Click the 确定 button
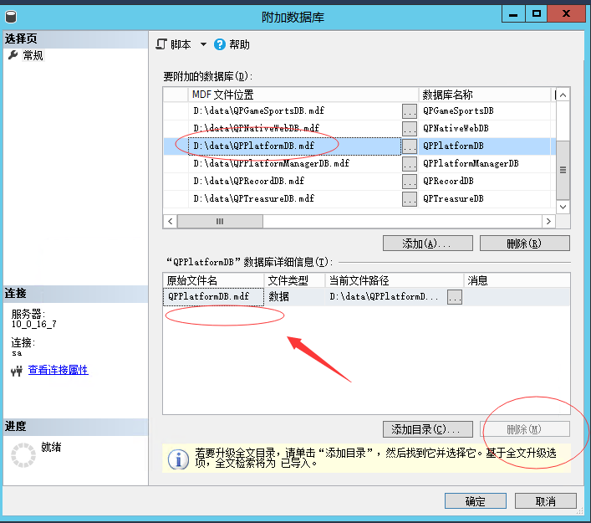 (x=476, y=501)
